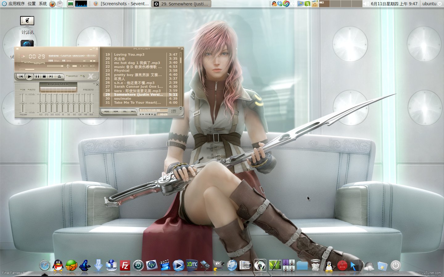
Task: Turn the equalizer ON
Action: [x=23, y=90]
